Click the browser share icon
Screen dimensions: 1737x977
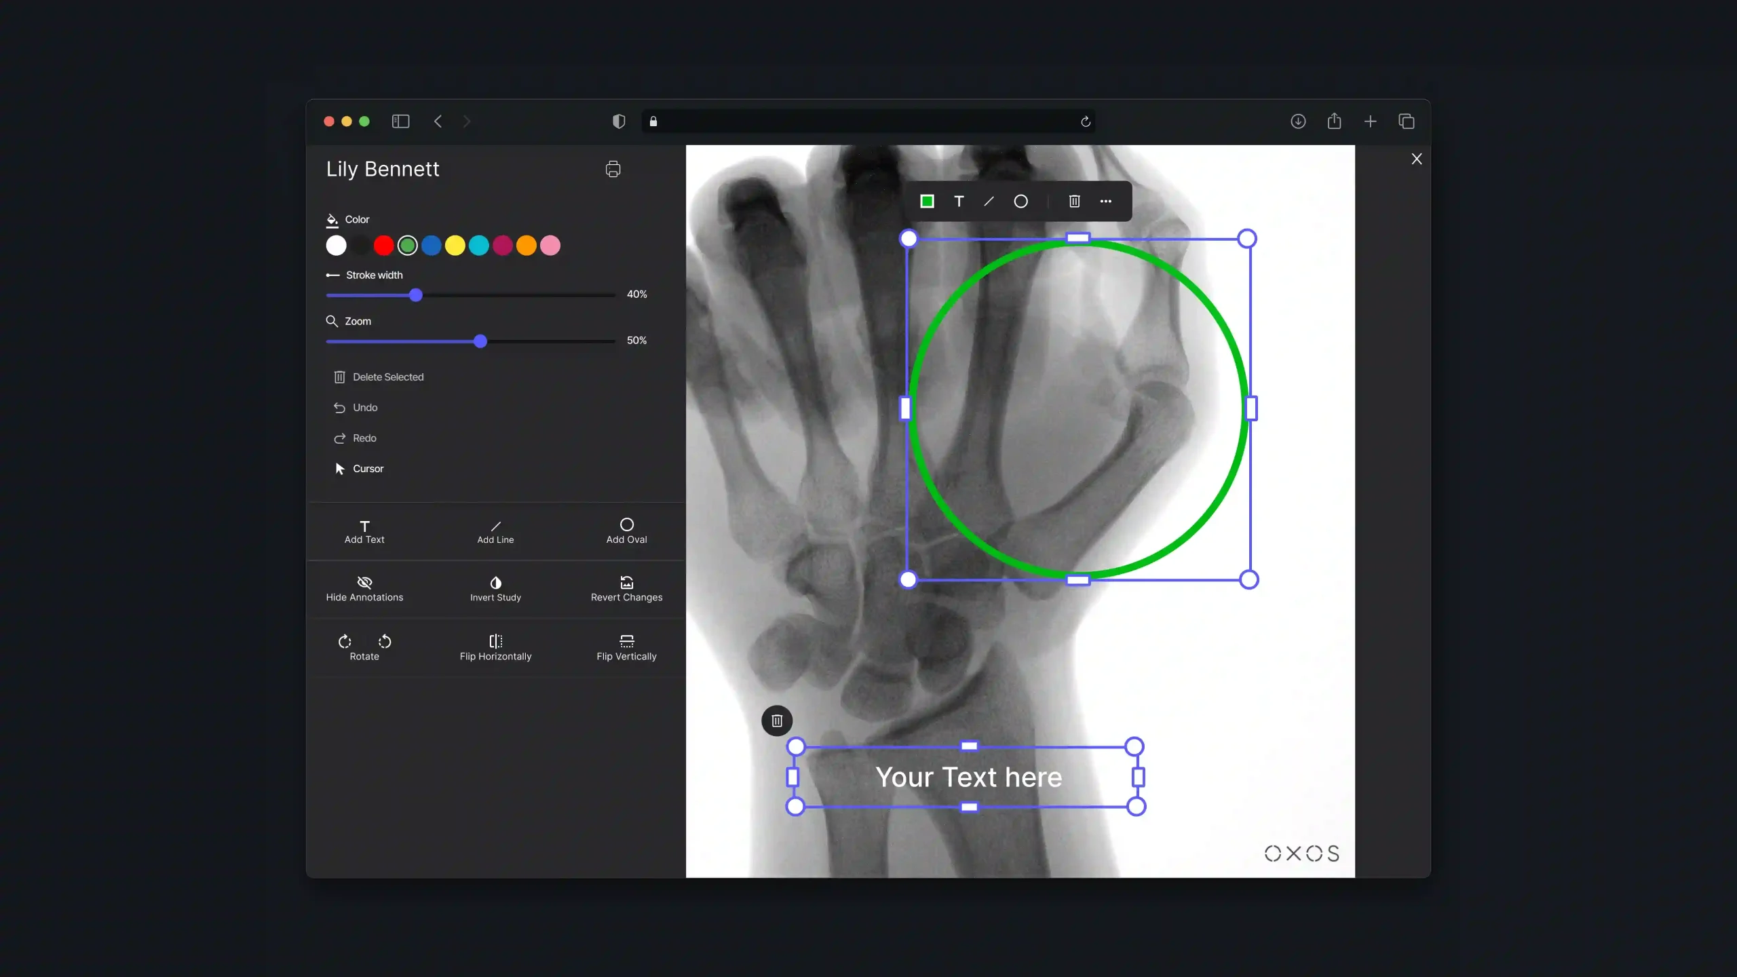click(1334, 121)
